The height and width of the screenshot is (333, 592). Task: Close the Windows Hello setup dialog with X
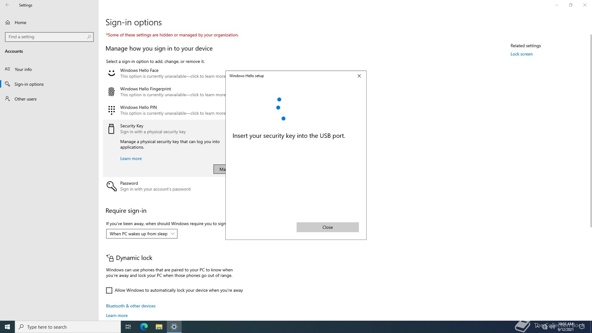click(359, 76)
